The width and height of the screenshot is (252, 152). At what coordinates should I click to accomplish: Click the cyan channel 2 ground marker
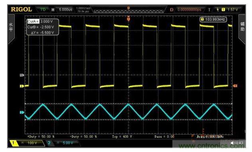point(22,112)
